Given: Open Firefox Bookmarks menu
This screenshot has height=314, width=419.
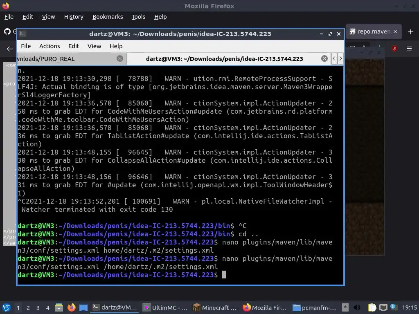Looking at the screenshot, I should click(108, 17).
